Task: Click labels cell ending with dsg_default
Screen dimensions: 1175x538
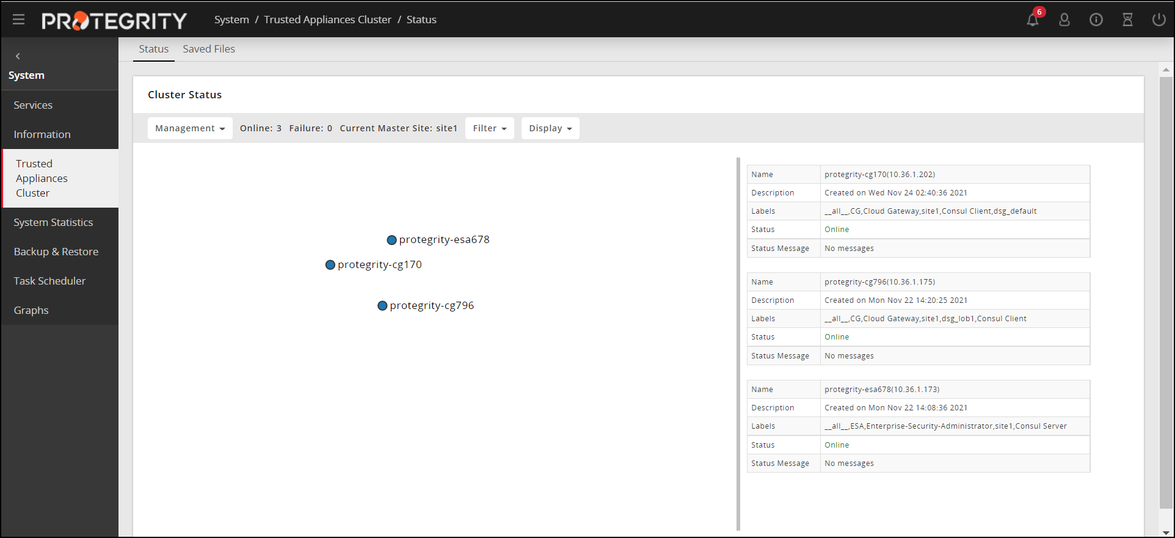Action: click(955, 211)
